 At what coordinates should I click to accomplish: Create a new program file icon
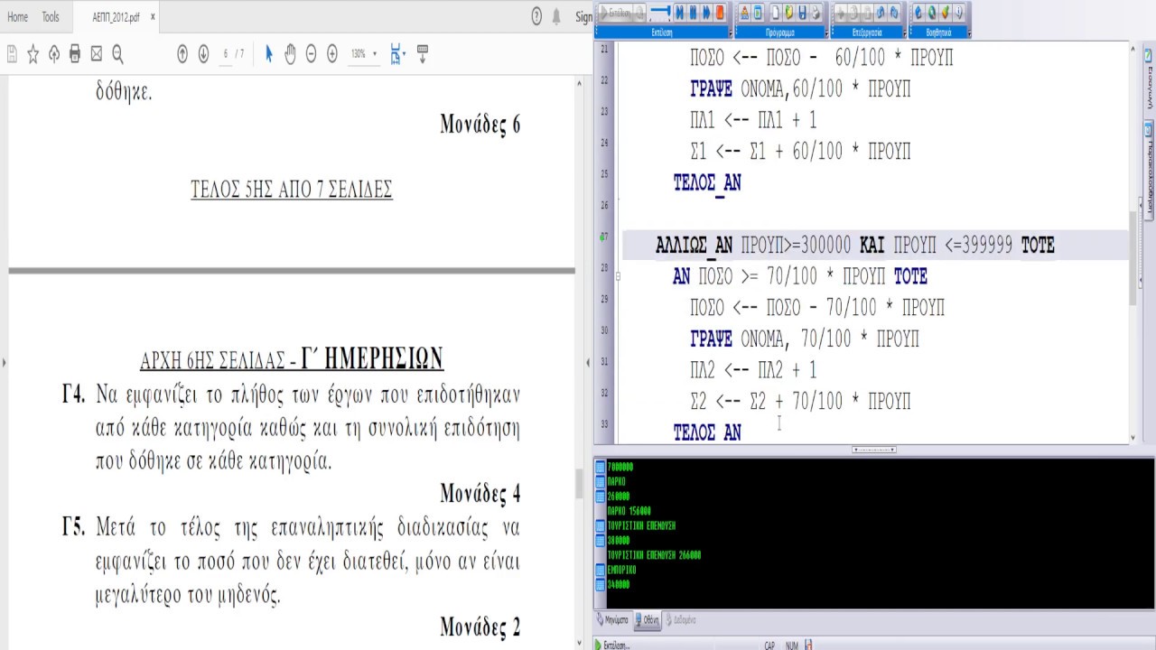[x=775, y=13]
